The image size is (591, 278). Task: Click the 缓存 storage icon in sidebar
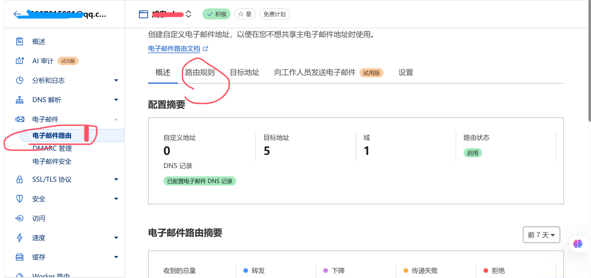click(x=20, y=257)
